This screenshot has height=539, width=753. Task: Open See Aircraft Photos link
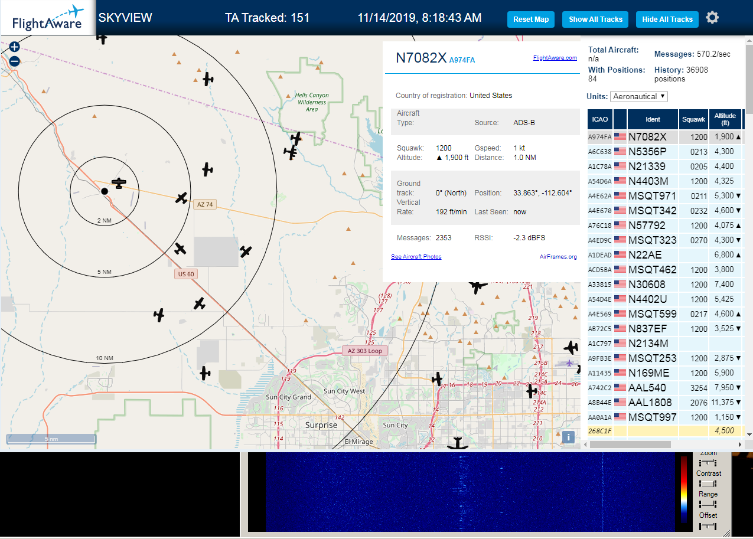(x=416, y=257)
